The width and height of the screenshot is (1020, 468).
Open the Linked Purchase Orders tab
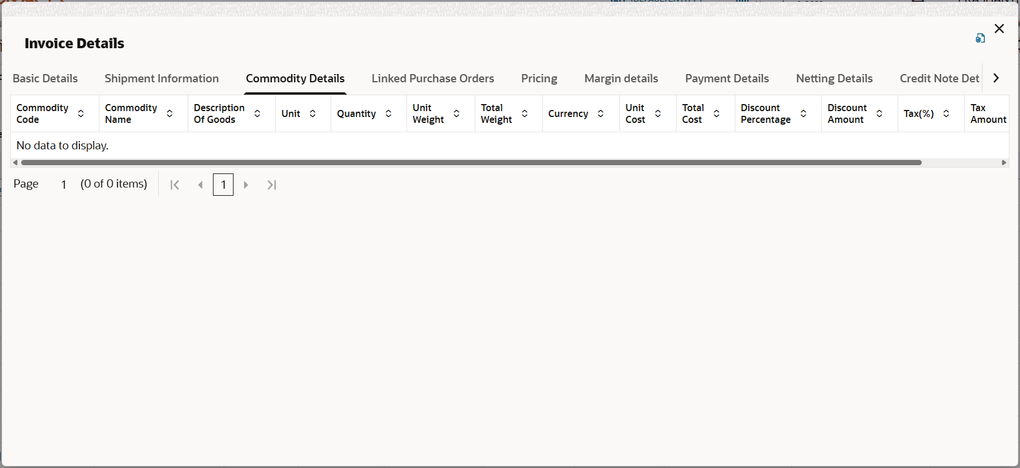coord(433,79)
